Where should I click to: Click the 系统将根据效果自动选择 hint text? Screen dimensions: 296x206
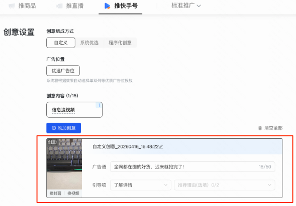coord(89,81)
